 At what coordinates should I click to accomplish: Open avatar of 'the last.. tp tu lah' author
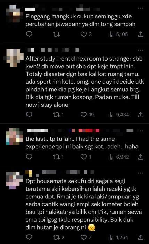pos(14,136)
